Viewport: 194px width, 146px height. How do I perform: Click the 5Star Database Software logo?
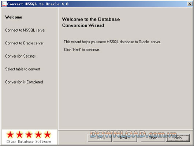29,137
